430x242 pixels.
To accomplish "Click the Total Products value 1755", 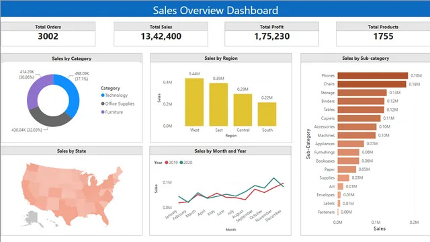I will point(383,36).
